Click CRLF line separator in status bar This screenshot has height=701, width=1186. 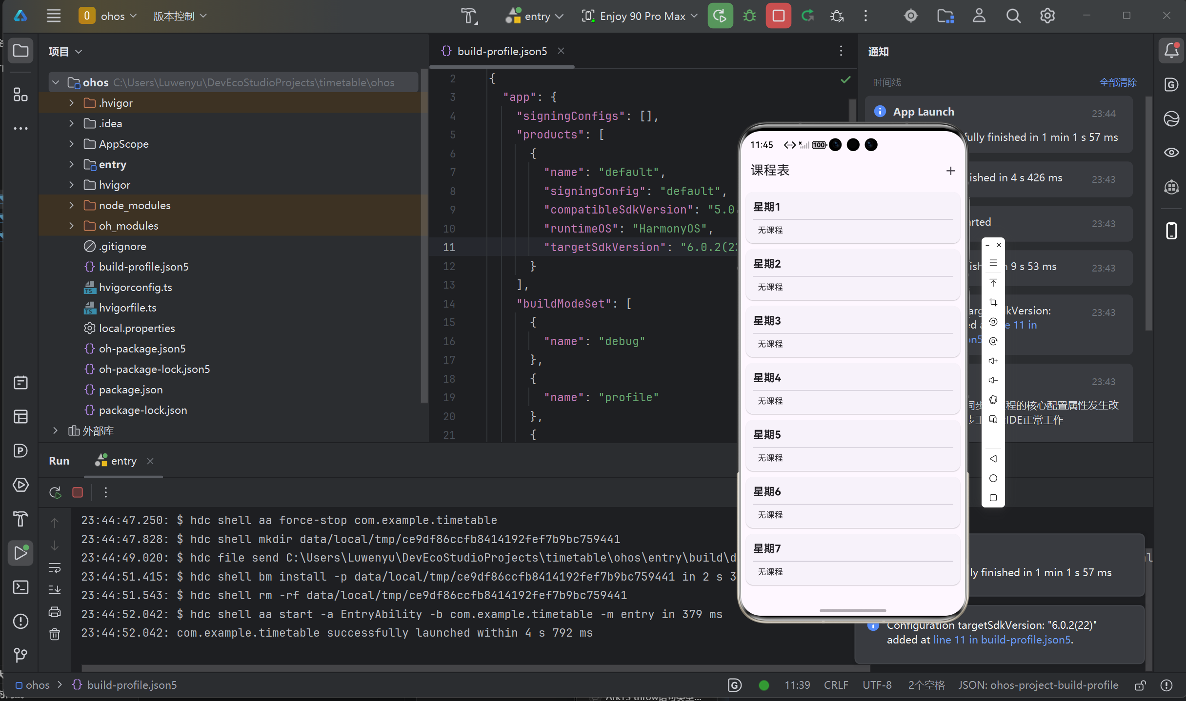836,685
